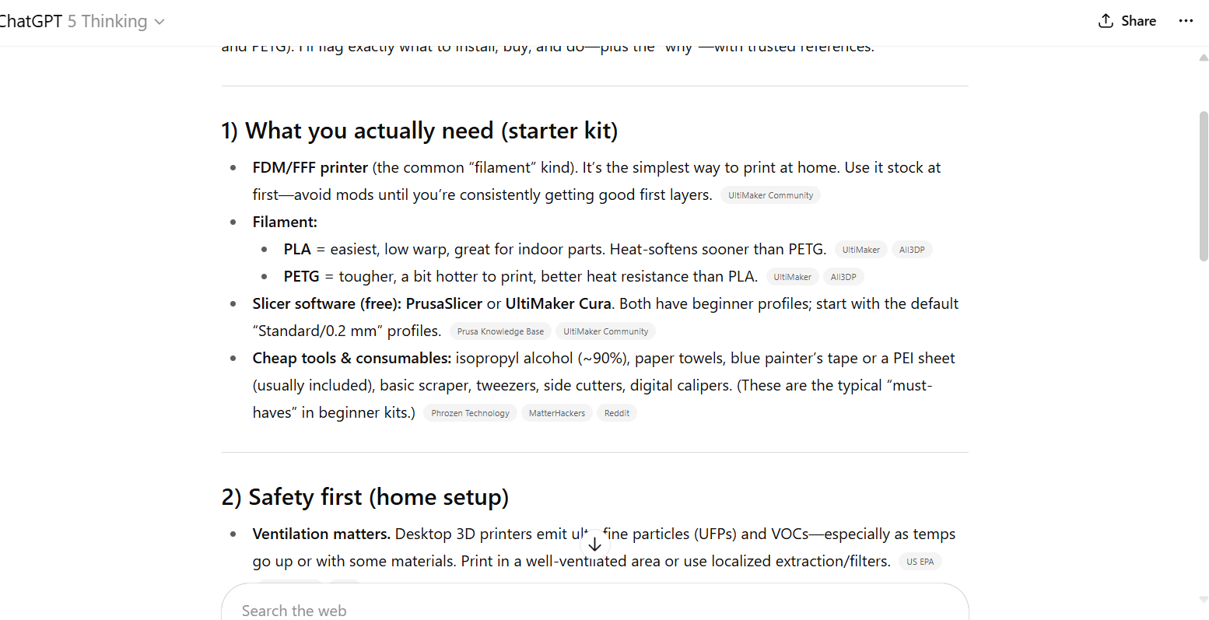The image size is (1209, 620).
Task: Click the Reddit citation chip
Action: [x=617, y=413]
